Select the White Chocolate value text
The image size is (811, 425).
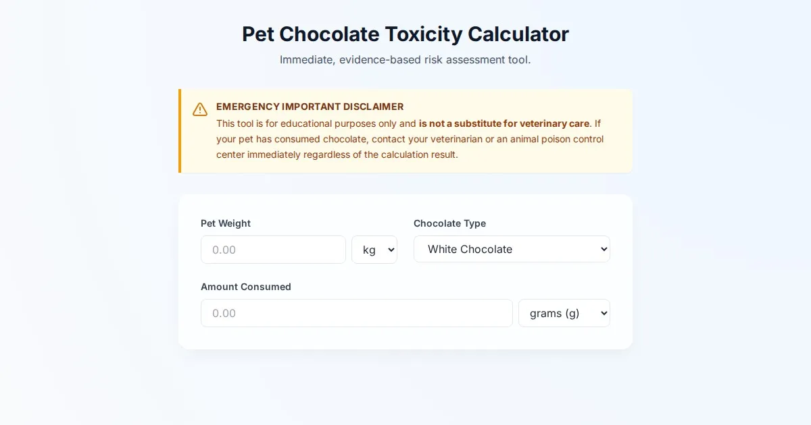(470, 249)
